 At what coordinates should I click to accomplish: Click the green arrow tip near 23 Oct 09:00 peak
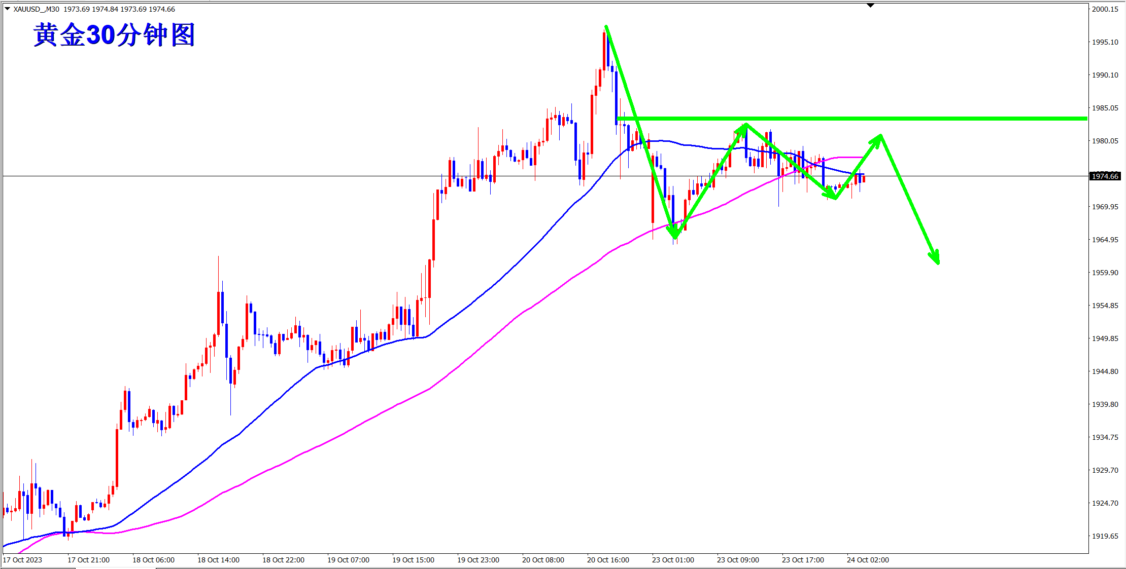click(x=744, y=126)
